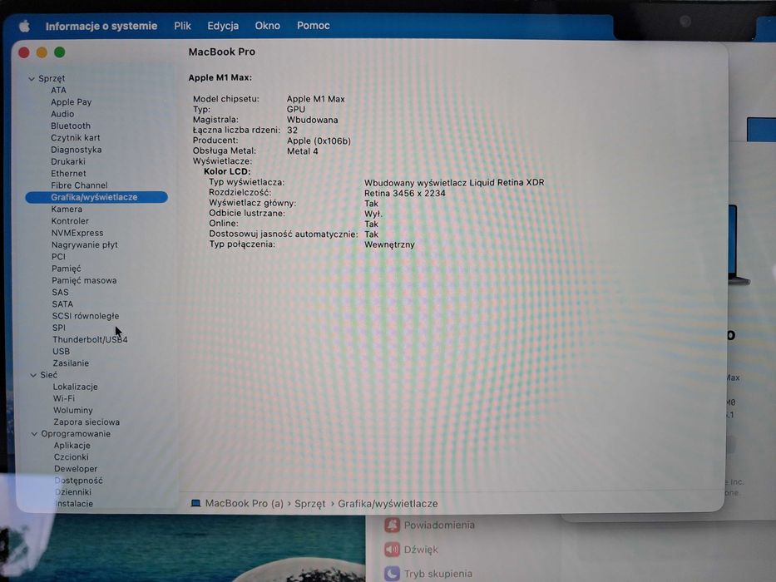Select Wi-Fi under Sieć
Viewport: 776px width, 582px height.
tap(64, 398)
